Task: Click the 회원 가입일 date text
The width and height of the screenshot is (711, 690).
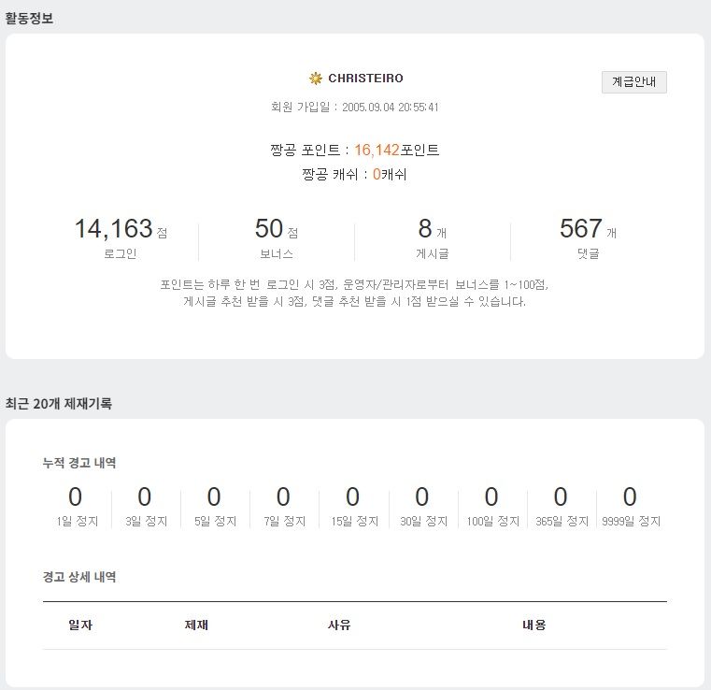Action: coord(355,108)
